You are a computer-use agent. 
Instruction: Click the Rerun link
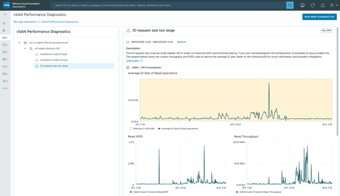coord(181,42)
